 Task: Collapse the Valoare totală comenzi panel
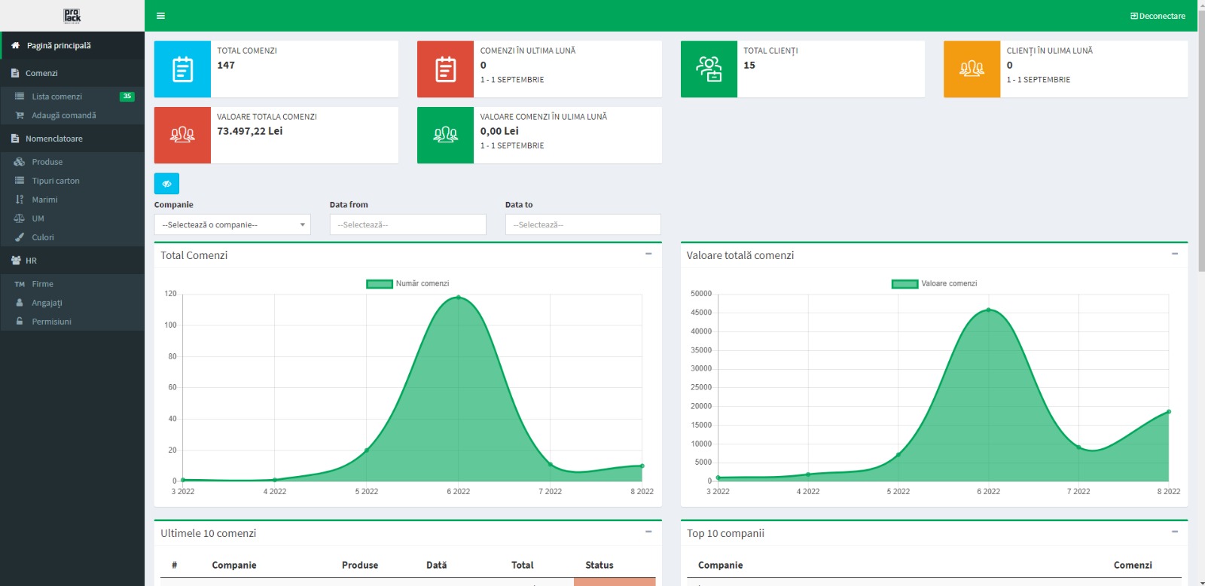1174,255
